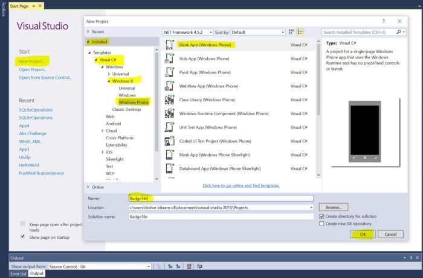The height and width of the screenshot is (278, 423).
Task: Collapse the Installed section
Action: 88,42
